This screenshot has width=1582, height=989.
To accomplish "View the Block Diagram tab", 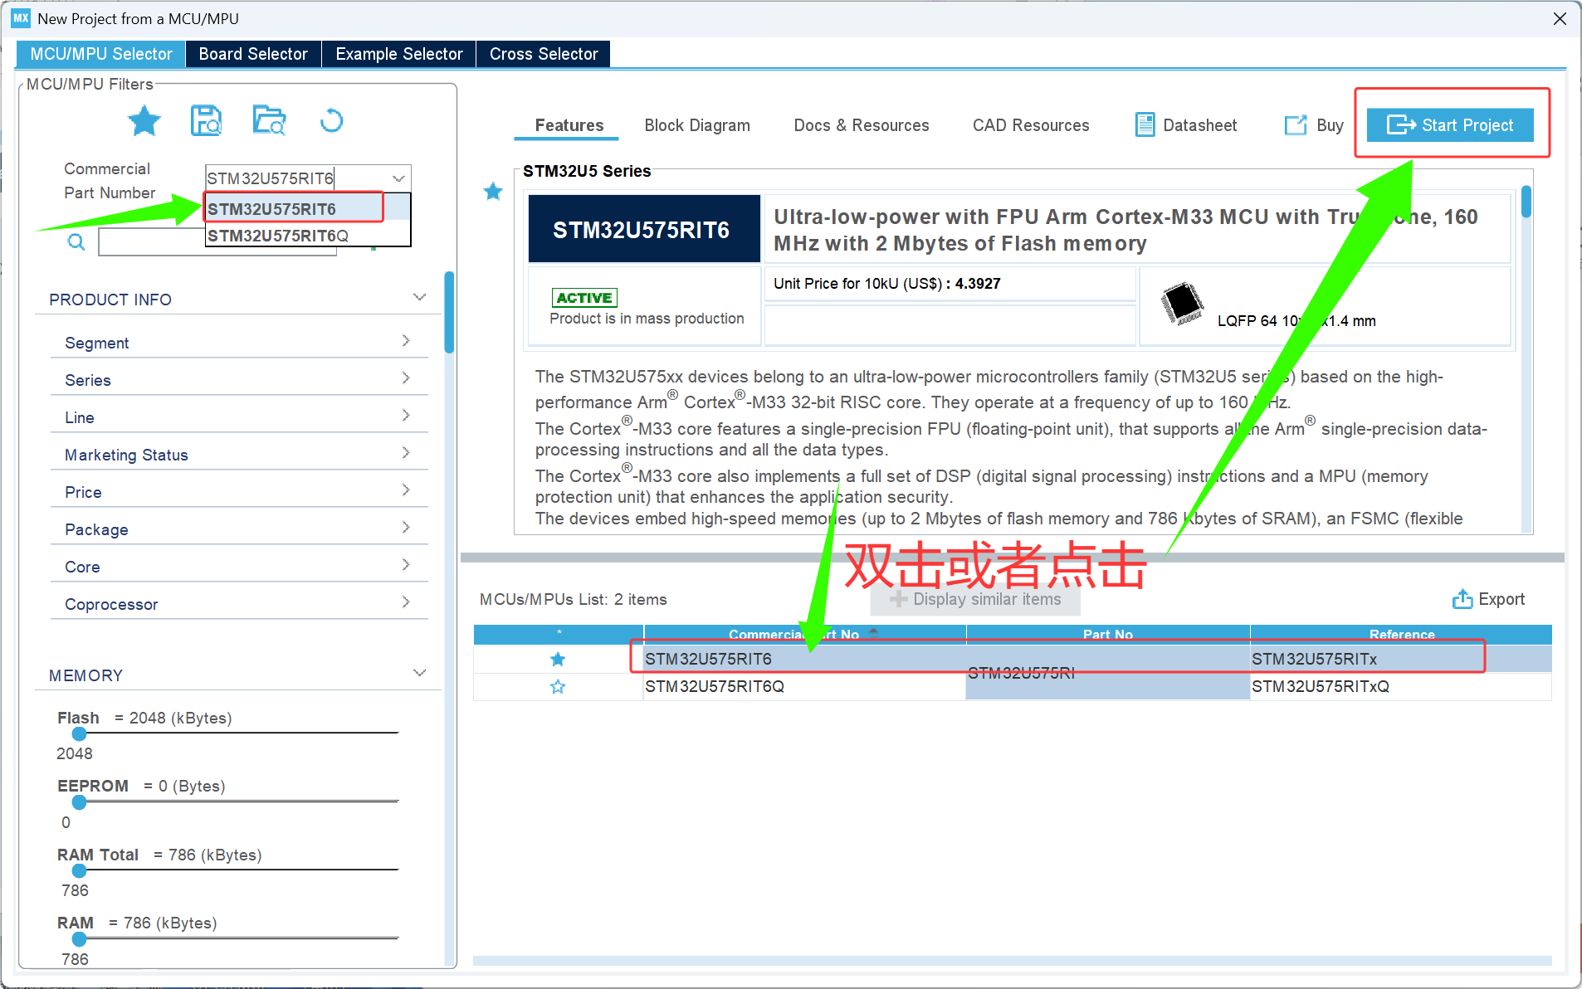I will coord(697,125).
